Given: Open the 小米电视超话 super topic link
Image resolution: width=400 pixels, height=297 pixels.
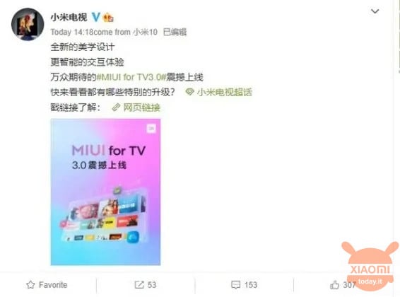Looking at the screenshot, I should click(x=225, y=92).
